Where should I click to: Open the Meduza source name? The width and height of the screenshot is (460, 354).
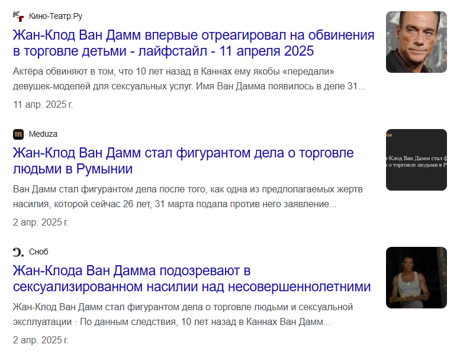click(43, 134)
